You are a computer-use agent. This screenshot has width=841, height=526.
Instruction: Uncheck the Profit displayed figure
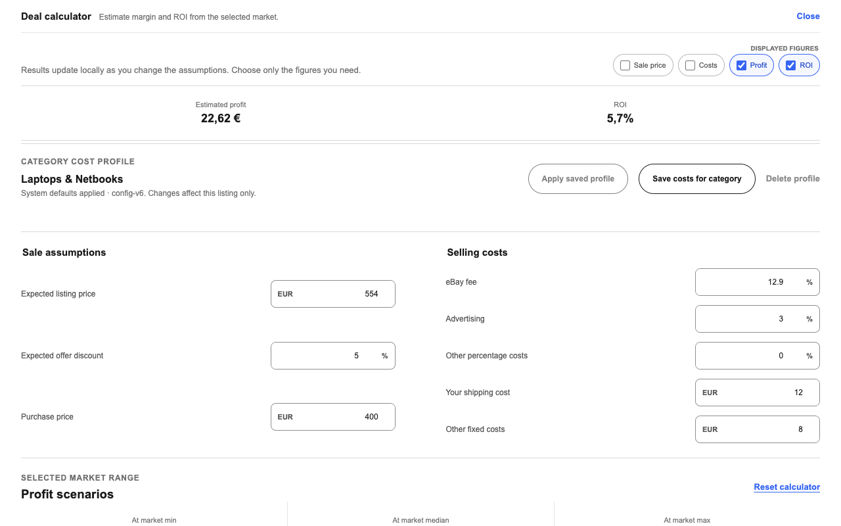point(741,66)
